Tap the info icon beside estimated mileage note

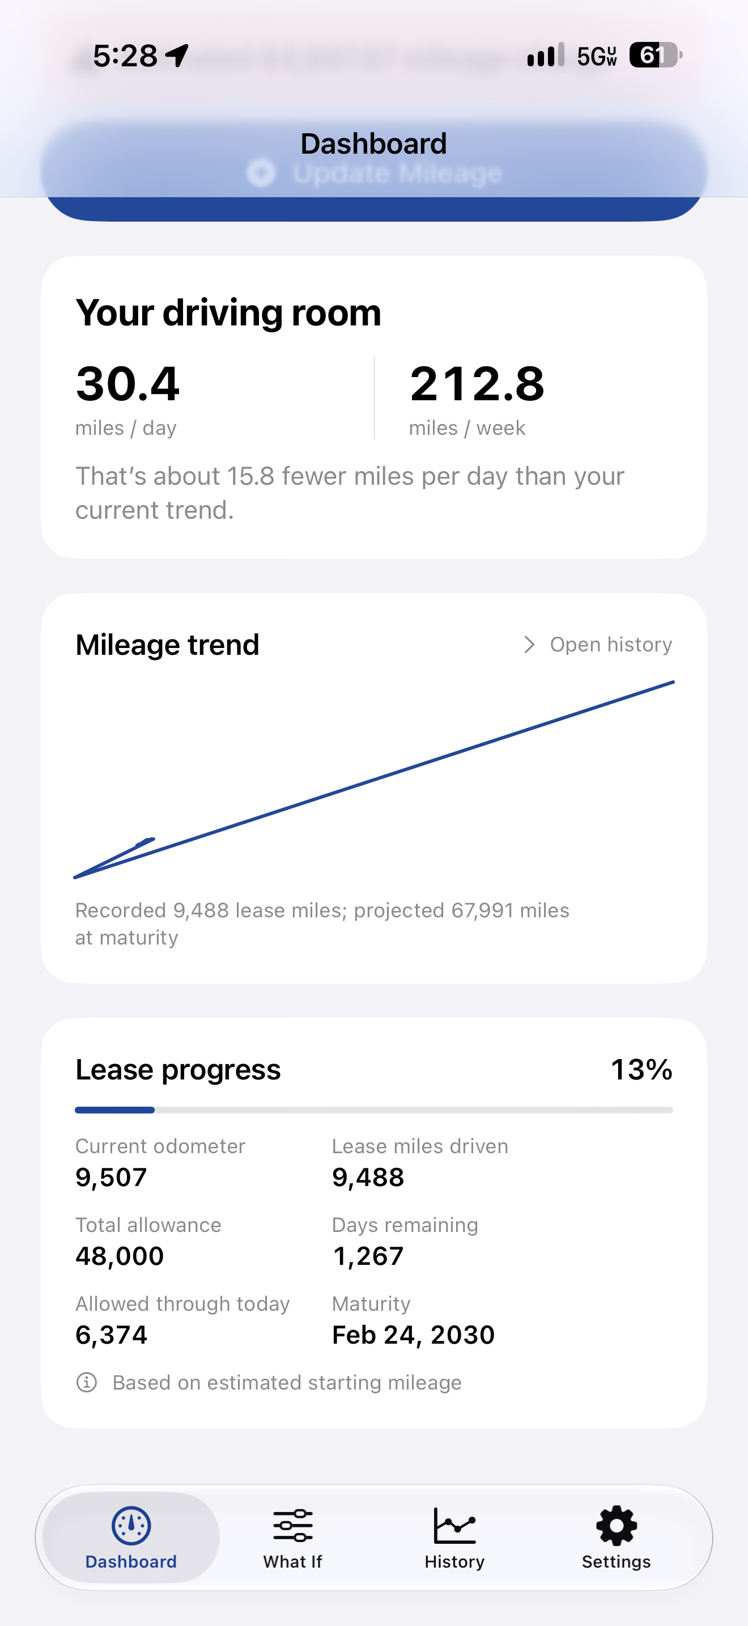(x=86, y=1382)
